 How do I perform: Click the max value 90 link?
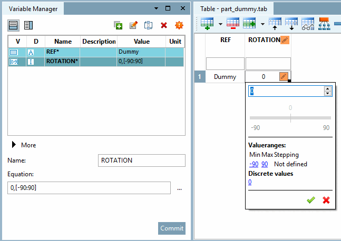[x=265, y=164]
